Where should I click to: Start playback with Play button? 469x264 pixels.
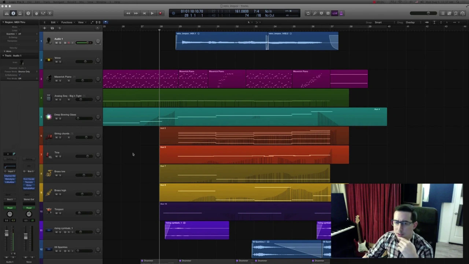tap(152, 13)
